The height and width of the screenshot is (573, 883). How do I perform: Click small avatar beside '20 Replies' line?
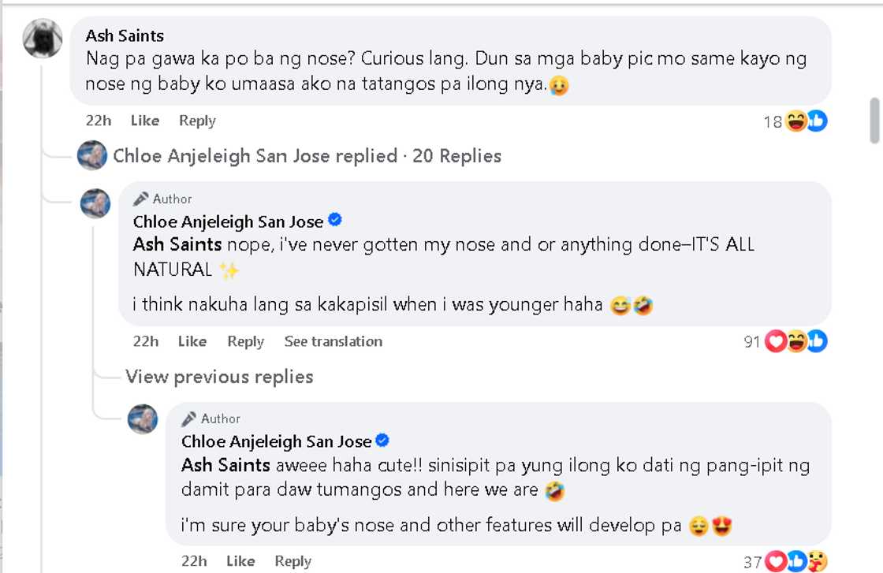pyautogui.click(x=92, y=156)
